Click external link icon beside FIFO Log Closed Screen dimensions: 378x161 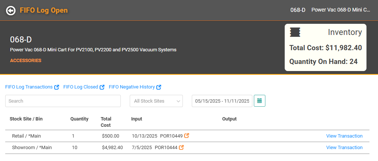(102, 87)
